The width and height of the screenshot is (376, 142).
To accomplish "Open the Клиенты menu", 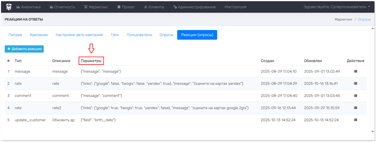I will point(154,7).
